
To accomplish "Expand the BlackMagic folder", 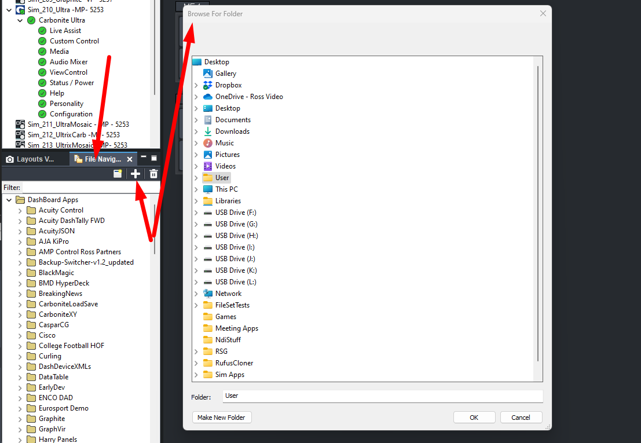I will pyautogui.click(x=20, y=273).
